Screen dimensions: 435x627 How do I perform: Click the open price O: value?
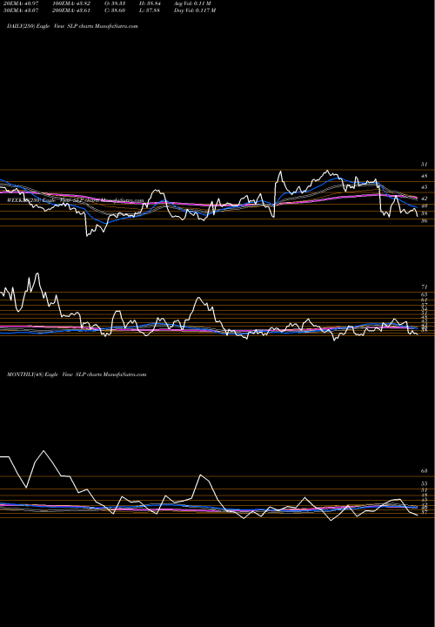tap(115, 3)
